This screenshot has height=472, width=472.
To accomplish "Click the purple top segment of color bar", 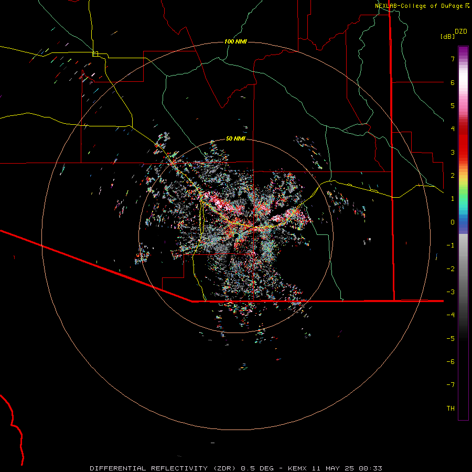I will [463, 52].
